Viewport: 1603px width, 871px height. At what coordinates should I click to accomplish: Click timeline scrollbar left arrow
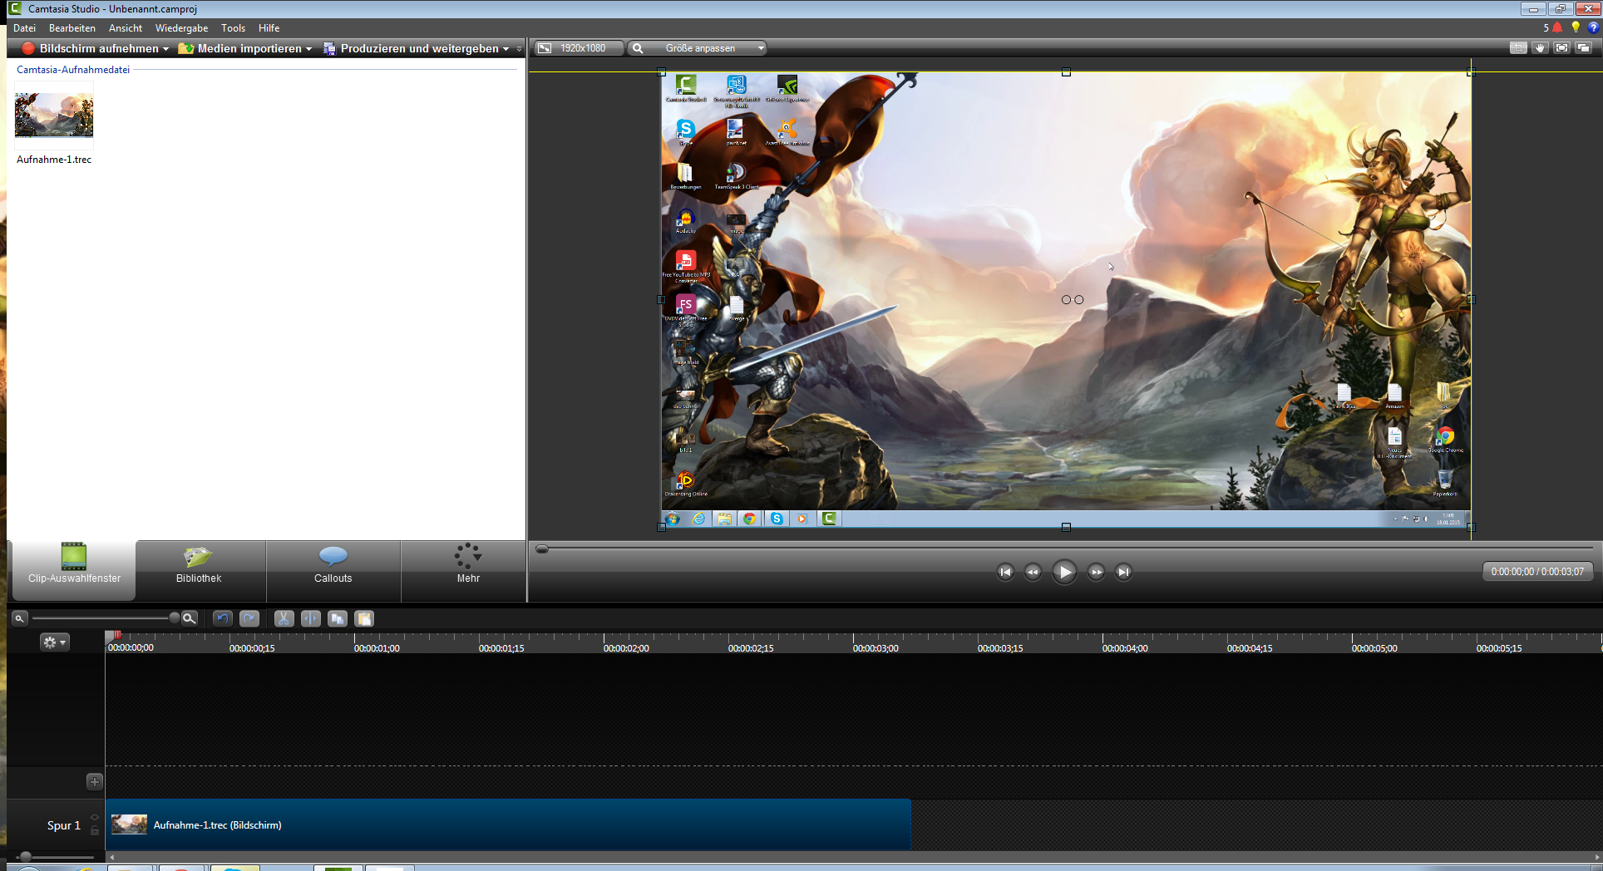111,857
